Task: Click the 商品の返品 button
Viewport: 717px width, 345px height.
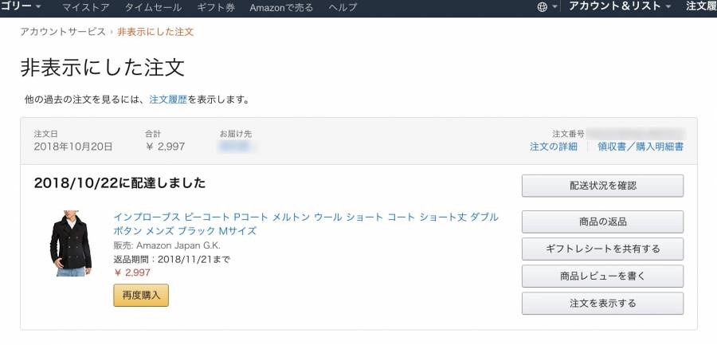Action: [x=603, y=222]
